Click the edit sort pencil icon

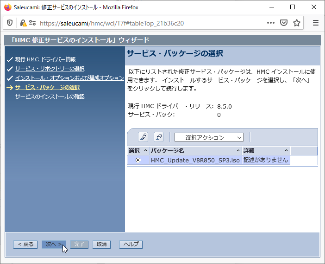click(143, 137)
